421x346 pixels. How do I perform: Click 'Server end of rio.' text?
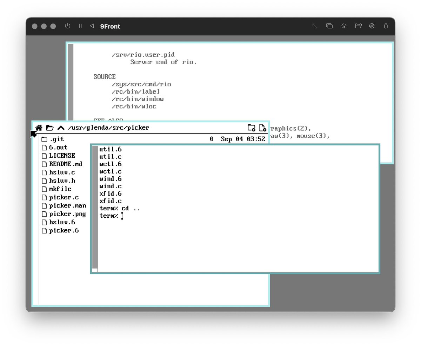click(163, 62)
